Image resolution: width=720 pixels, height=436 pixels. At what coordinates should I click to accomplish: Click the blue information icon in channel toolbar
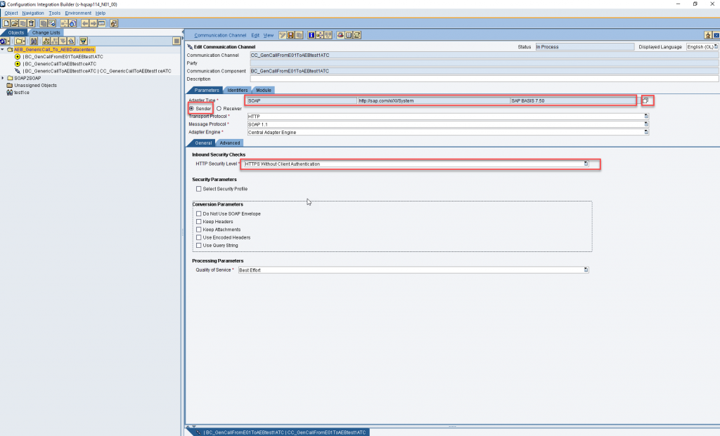pyautogui.click(x=311, y=35)
